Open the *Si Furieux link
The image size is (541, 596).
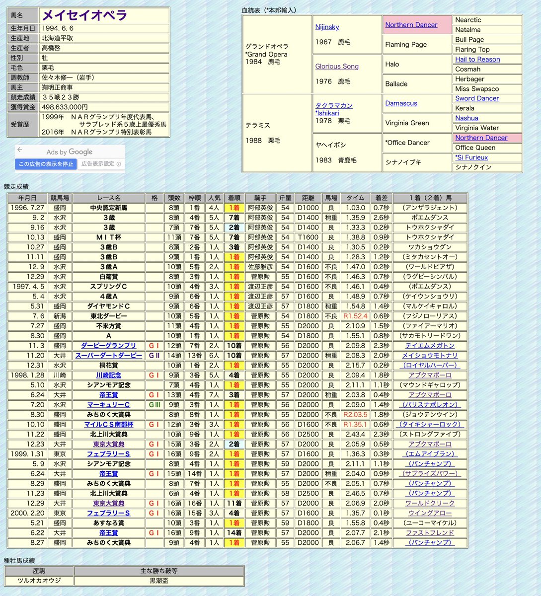pyautogui.click(x=471, y=157)
